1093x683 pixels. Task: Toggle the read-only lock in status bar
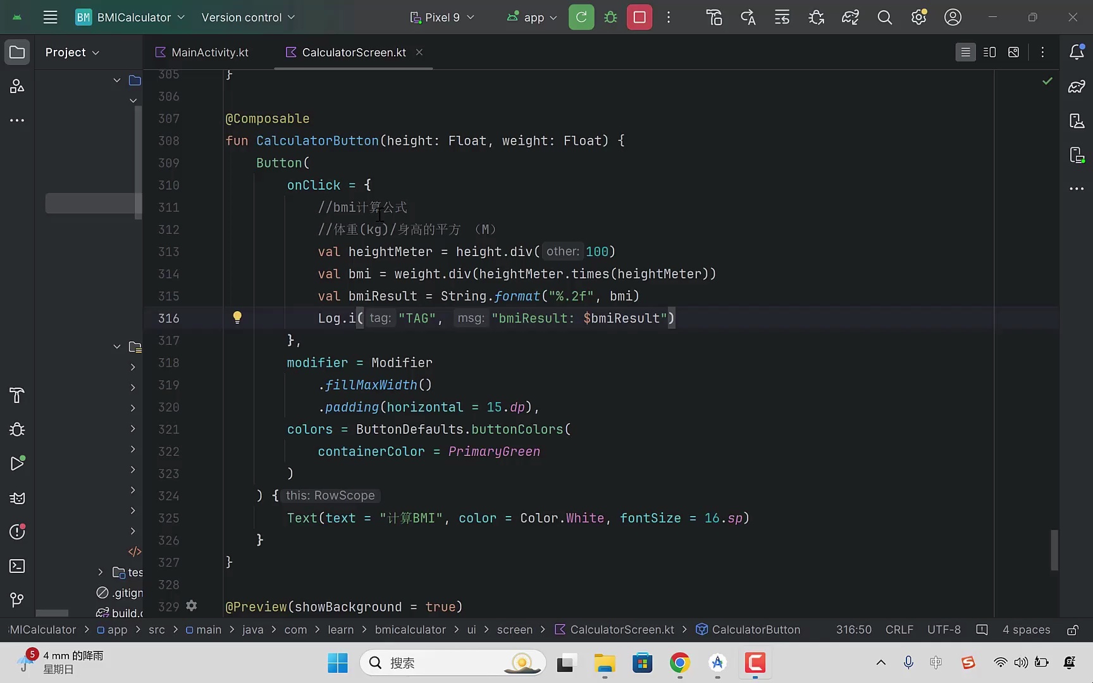(1073, 630)
